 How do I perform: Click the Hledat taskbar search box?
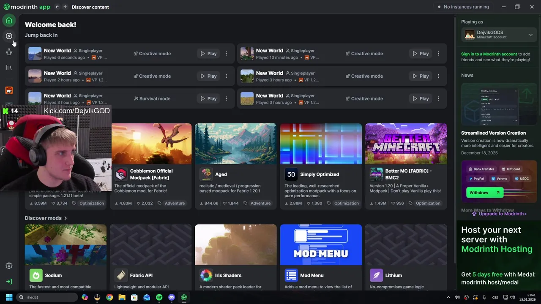[x=46, y=297]
